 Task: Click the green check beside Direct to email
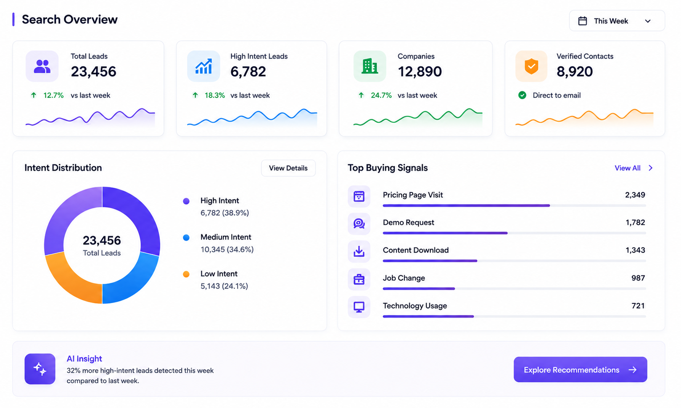(522, 95)
